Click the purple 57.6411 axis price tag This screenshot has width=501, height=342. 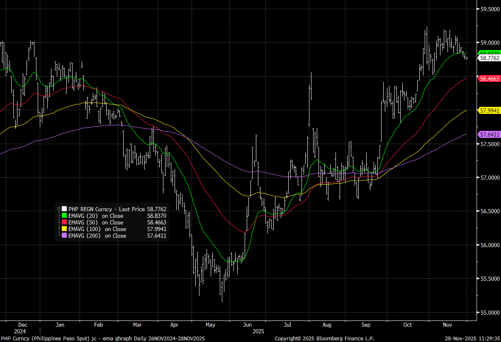coord(489,134)
